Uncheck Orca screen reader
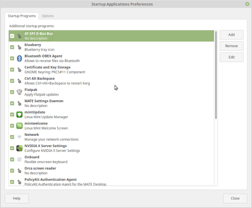252x208 pixels. point(12,171)
